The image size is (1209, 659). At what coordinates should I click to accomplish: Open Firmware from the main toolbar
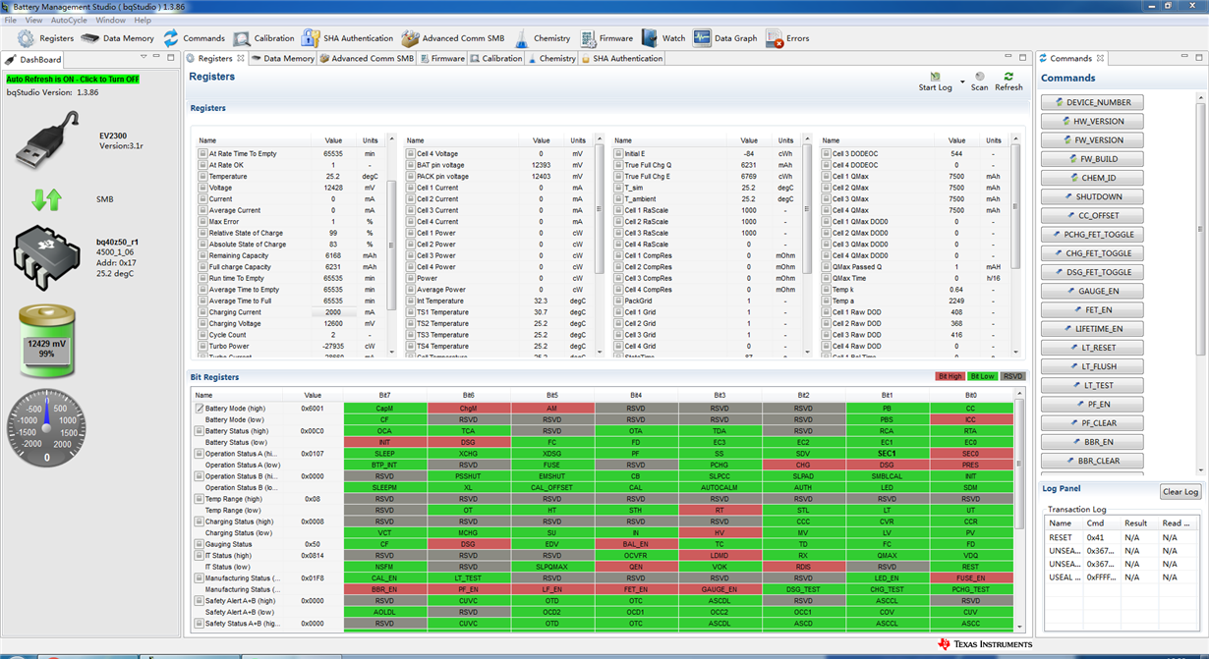tap(605, 38)
